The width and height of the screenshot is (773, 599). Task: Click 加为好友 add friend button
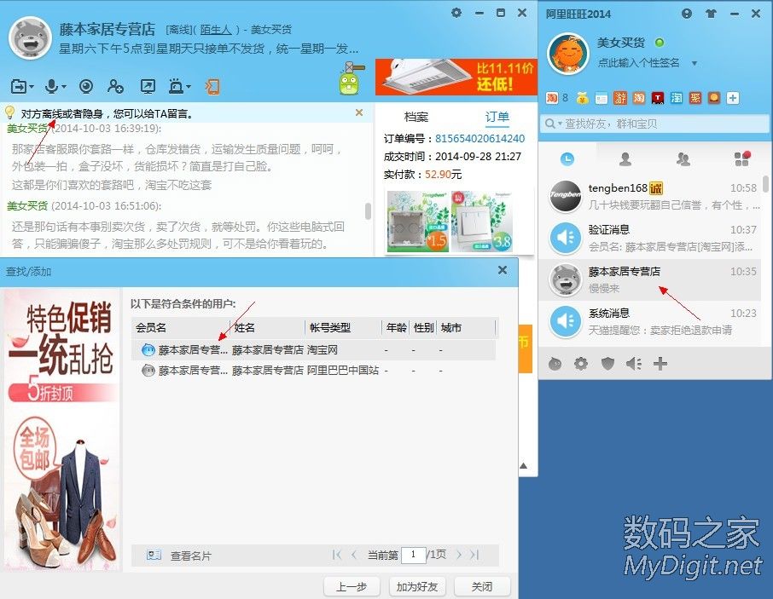tap(417, 587)
